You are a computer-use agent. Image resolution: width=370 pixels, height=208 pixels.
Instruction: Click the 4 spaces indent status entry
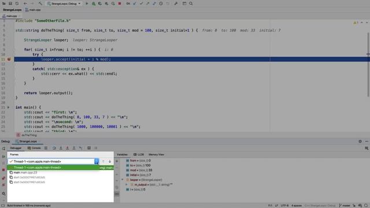pyautogui.click(x=297, y=206)
